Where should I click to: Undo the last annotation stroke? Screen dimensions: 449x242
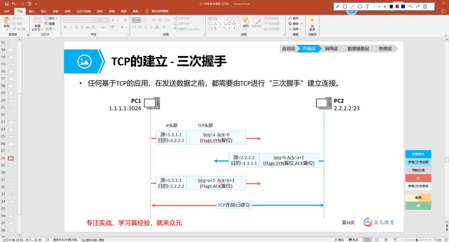pyautogui.click(x=410, y=6)
